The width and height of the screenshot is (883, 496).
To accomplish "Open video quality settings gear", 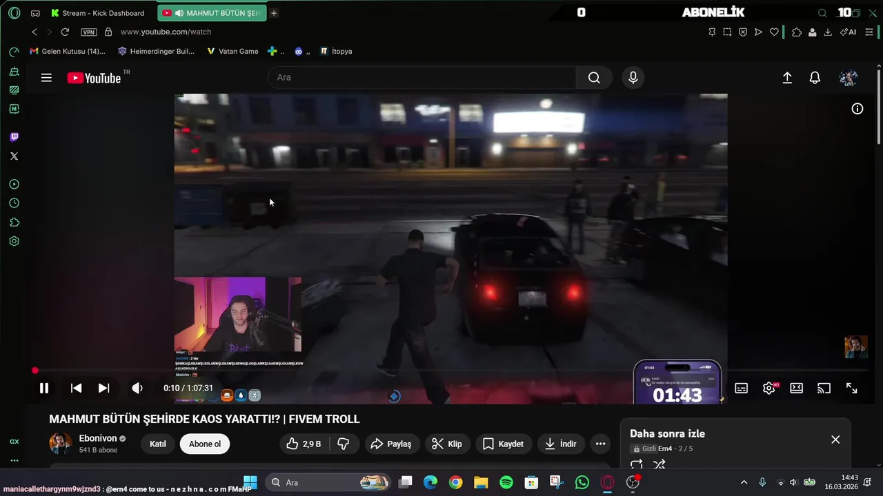I will (769, 388).
